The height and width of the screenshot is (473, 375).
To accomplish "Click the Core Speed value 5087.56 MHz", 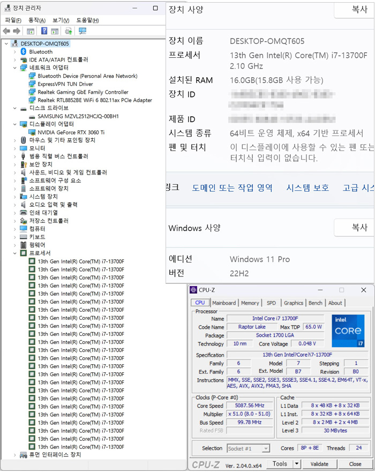I will pos(250,406).
